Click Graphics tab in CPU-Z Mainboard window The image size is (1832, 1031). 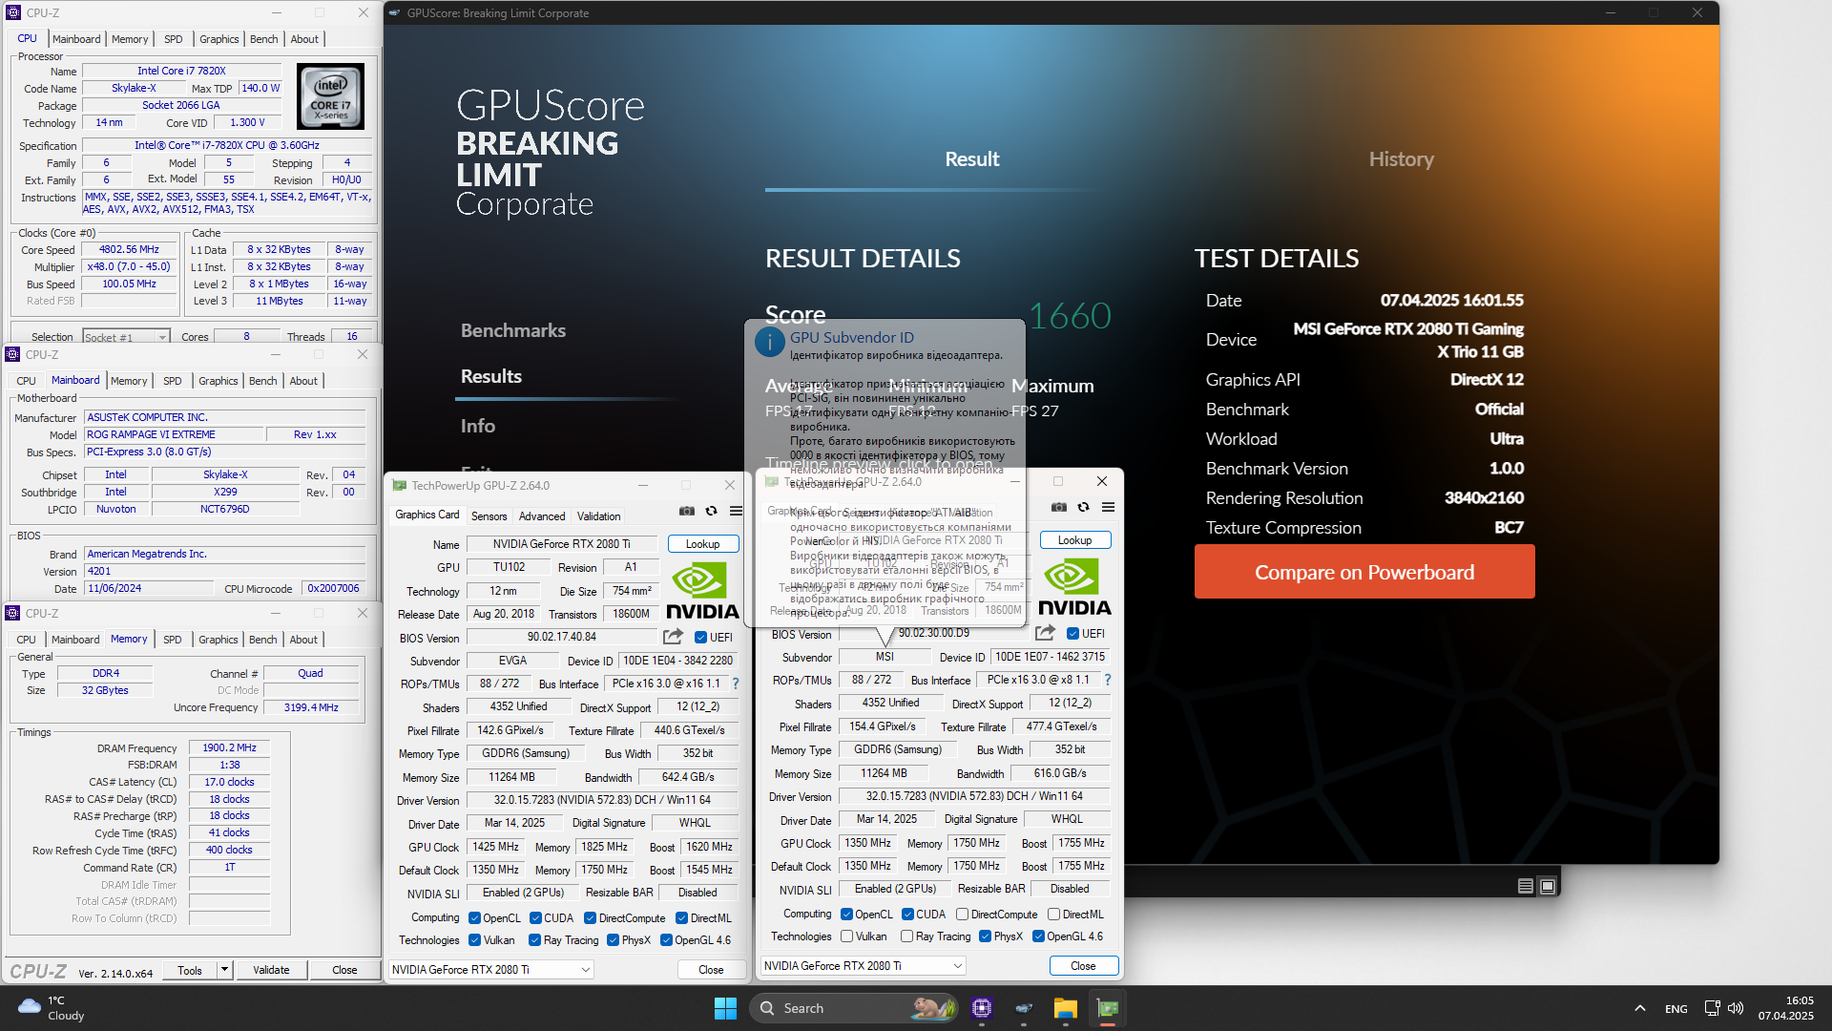click(218, 381)
